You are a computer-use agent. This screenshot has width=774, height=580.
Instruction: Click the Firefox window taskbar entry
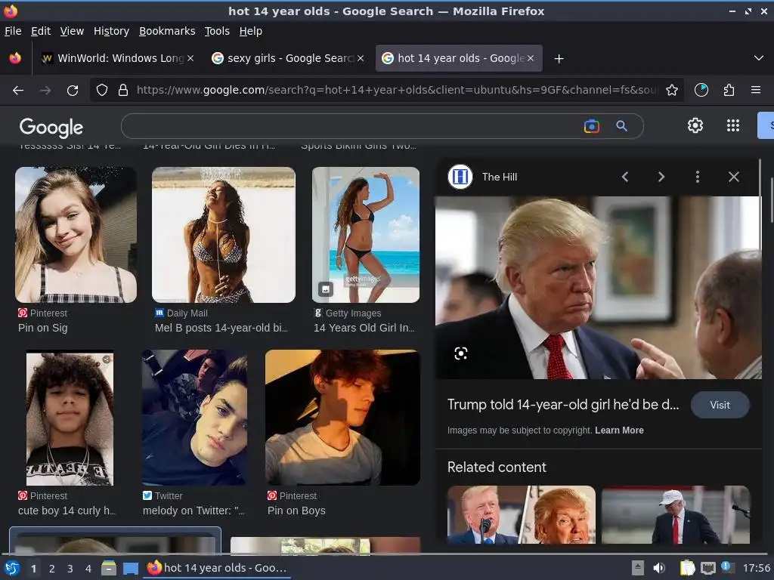point(217,568)
